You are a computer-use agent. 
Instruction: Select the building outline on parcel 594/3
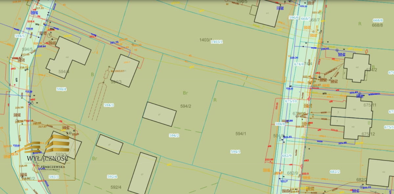click(x=125, y=70)
